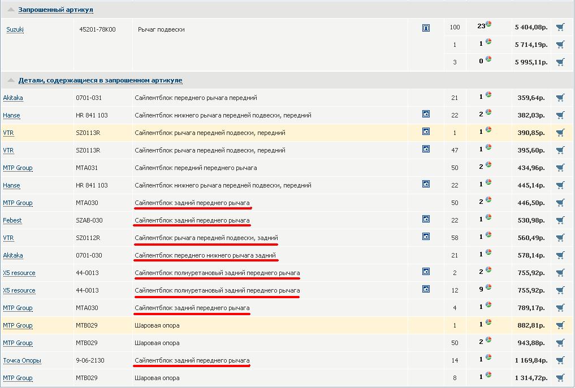Open Детали, содержащиеся в запрошенном артикуле link

[101, 80]
